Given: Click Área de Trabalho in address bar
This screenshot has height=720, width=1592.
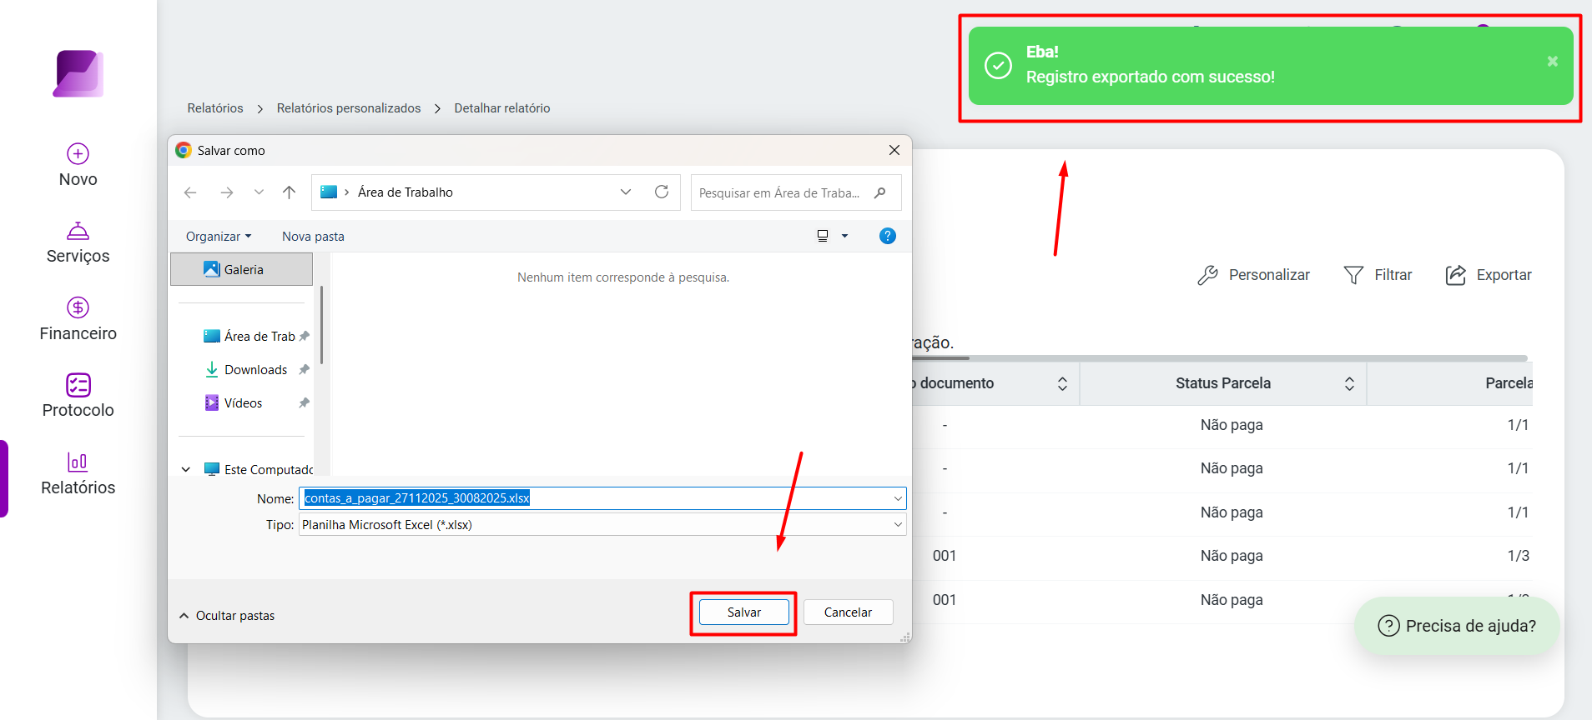Looking at the screenshot, I should (406, 192).
